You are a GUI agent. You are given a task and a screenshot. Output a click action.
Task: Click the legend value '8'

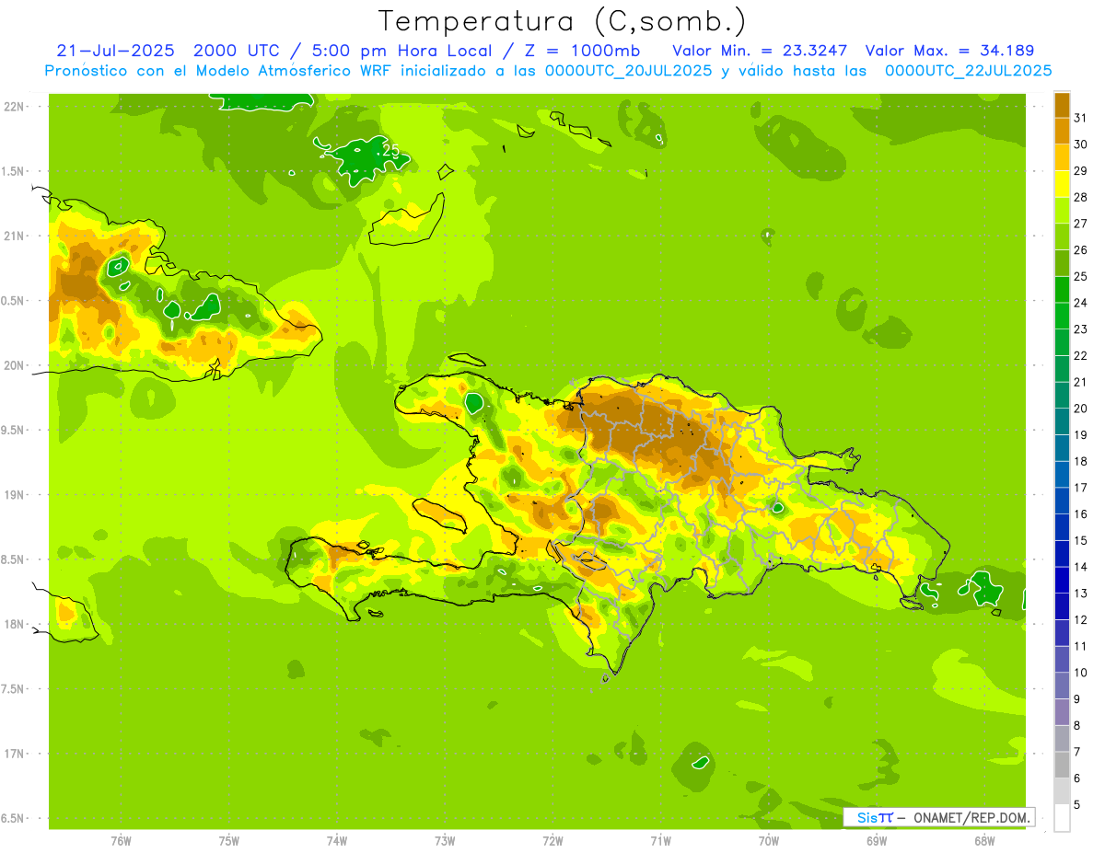coord(1077,726)
